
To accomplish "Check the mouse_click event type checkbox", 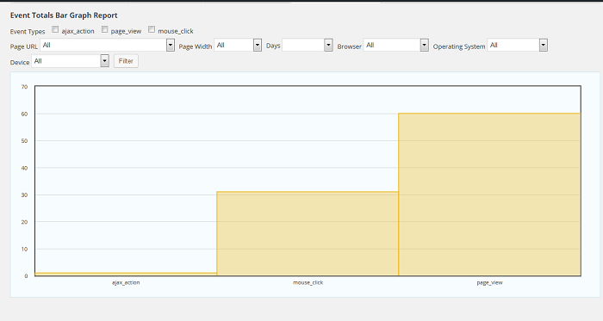I will click(152, 29).
